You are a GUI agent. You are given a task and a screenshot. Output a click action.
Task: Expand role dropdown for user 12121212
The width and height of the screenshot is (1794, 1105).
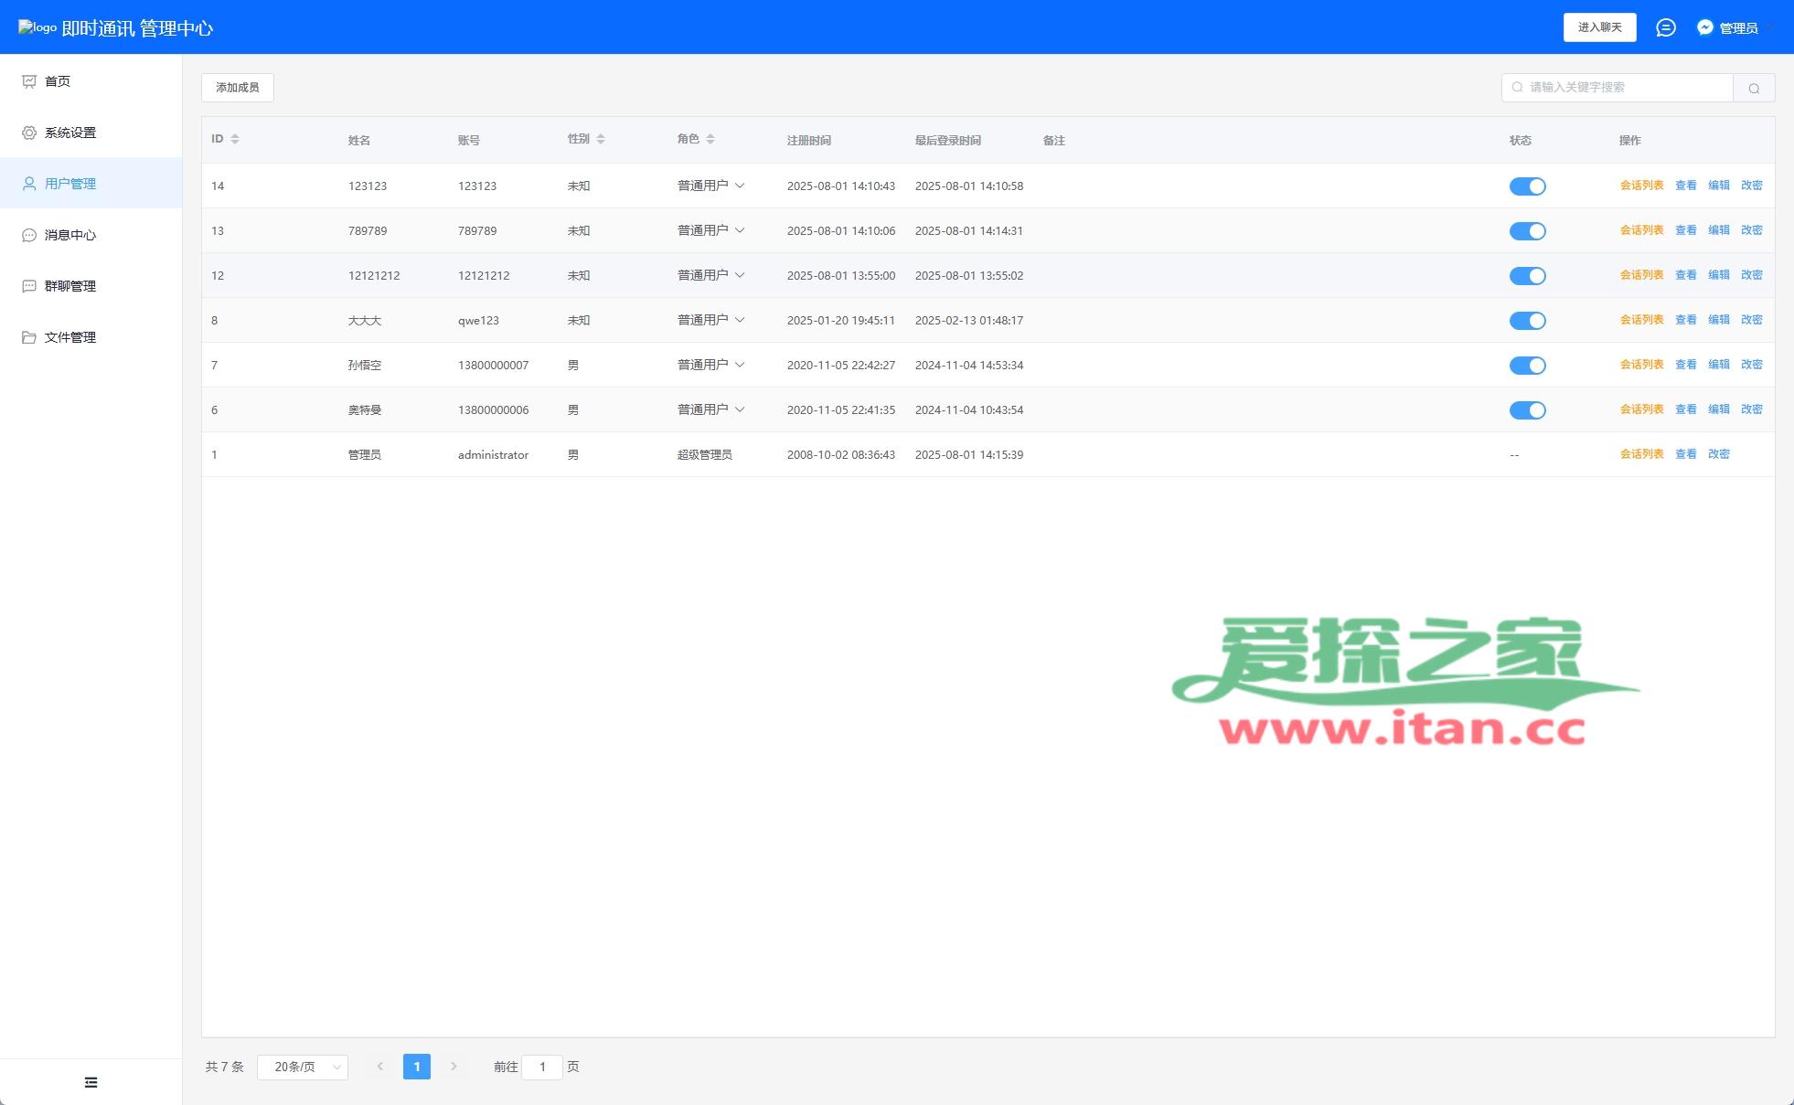(x=711, y=275)
